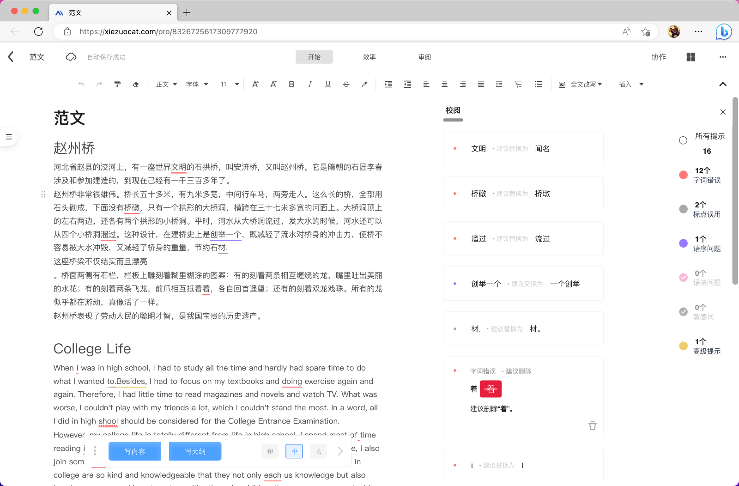Align text right
Viewport: 739px width, 486px height.
point(462,84)
